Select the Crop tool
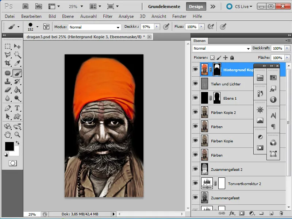The image size is (292, 219). [8, 63]
